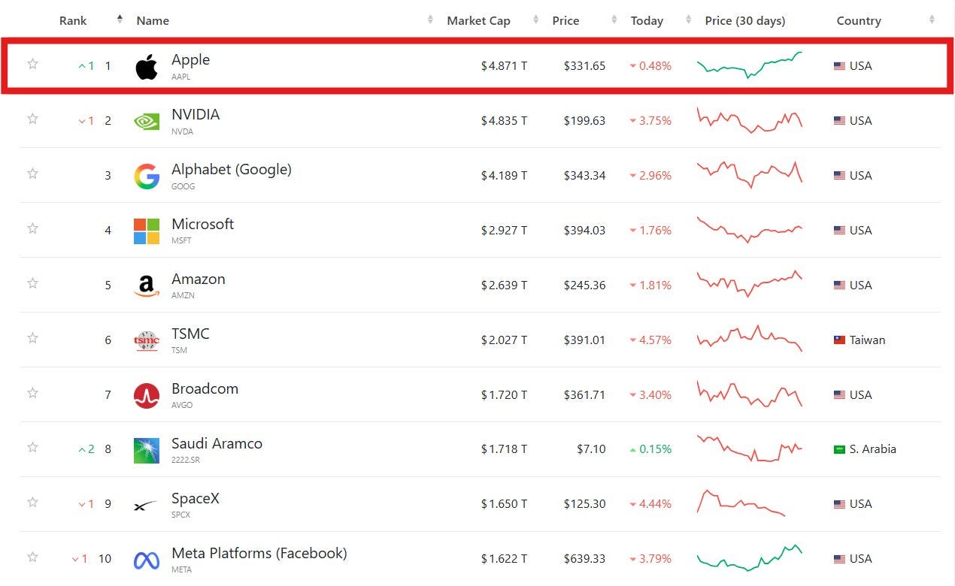Screen dimensions: 955x586
Task: Click the Meta logo icon
Action: (147, 560)
